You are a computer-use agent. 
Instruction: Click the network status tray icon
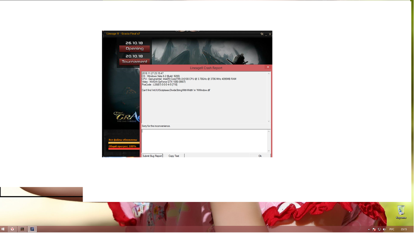[379, 229]
